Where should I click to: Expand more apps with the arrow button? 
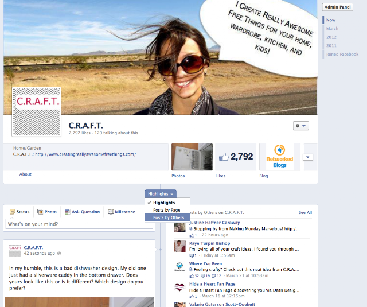click(x=308, y=157)
